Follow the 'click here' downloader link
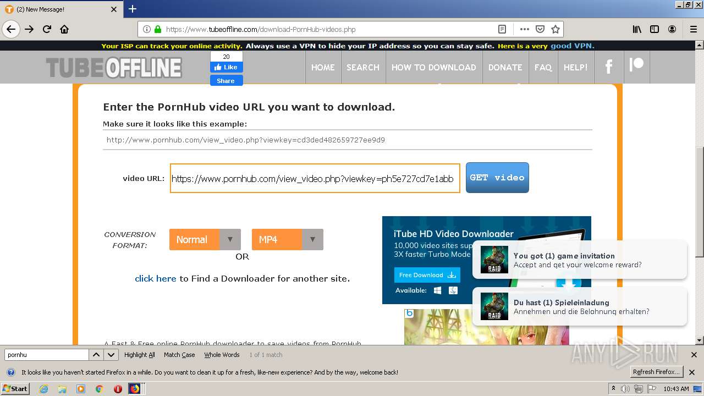Image resolution: width=704 pixels, height=396 pixels. 156,278
